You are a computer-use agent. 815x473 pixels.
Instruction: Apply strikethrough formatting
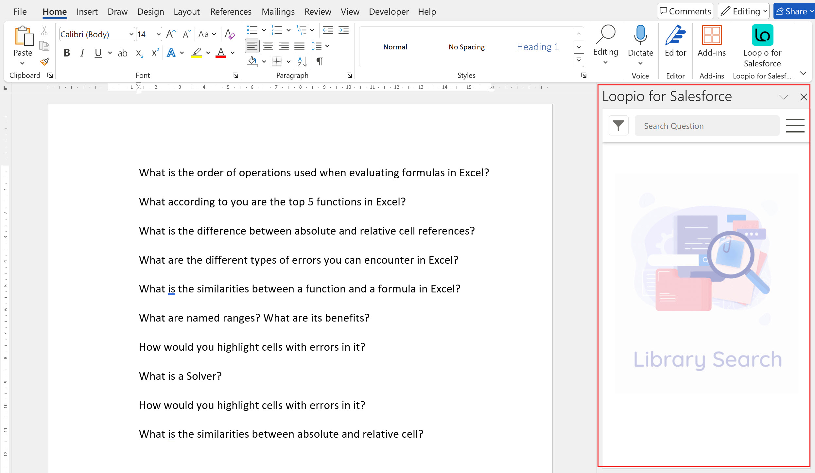pyautogui.click(x=123, y=53)
